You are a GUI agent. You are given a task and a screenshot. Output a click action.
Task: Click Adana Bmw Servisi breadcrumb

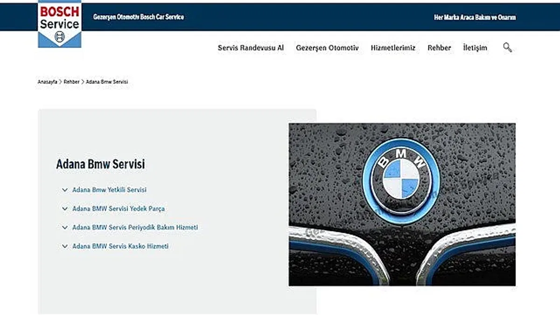tap(107, 82)
